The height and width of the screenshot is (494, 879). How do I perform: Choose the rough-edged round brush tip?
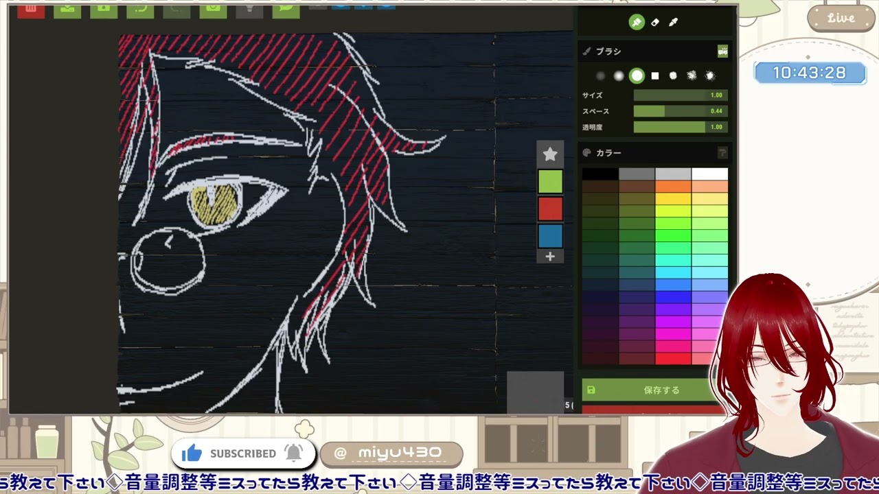point(673,75)
